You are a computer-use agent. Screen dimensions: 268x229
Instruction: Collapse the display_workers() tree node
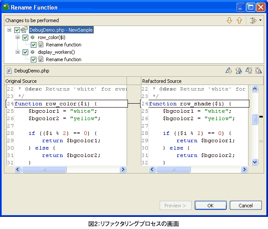click(17, 52)
